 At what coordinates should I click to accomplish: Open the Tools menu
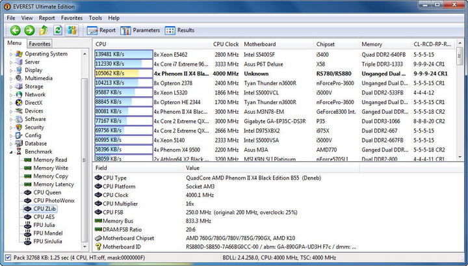[95, 18]
